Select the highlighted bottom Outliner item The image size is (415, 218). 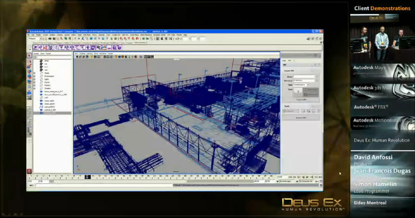pyautogui.click(x=49, y=113)
